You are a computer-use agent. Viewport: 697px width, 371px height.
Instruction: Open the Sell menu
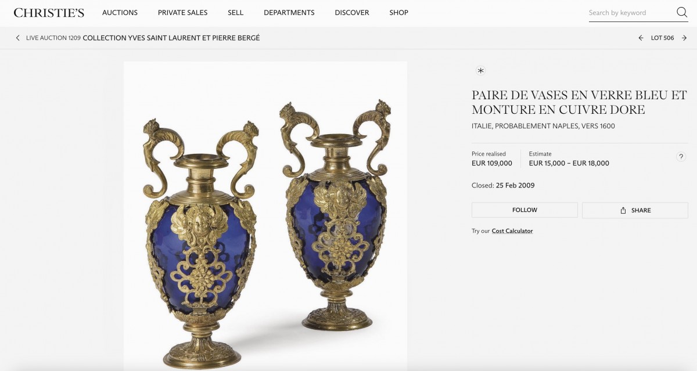point(236,12)
